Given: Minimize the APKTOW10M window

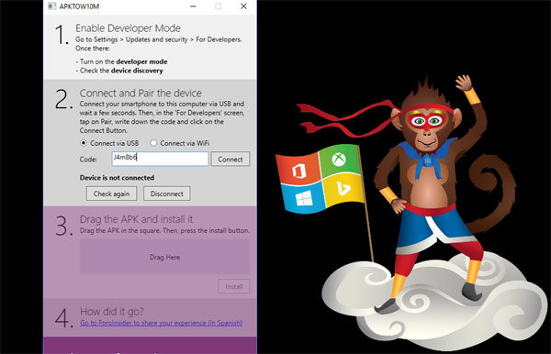Looking at the screenshot, I should 193,6.
